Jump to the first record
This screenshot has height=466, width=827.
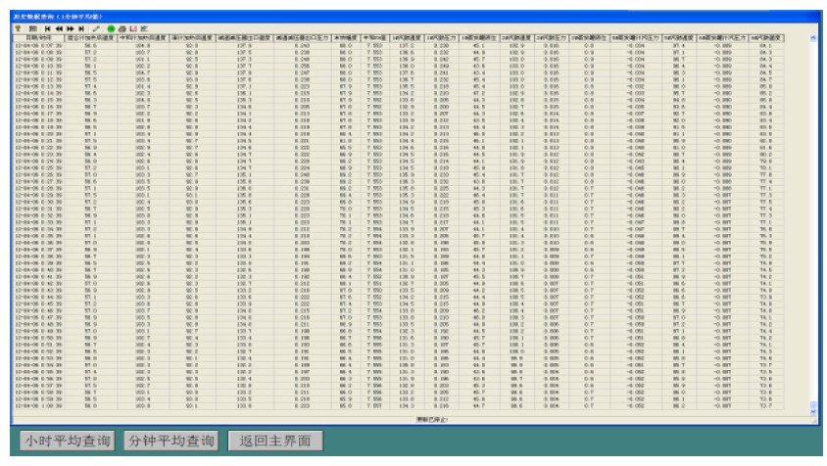pyautogui.click(x=48, y=29)
